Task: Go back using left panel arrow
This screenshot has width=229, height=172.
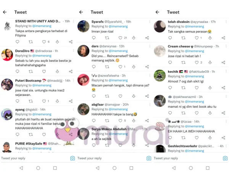Action: pos(5,12)
